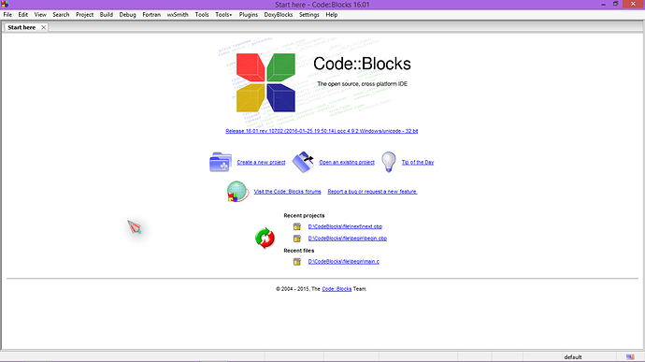Viewport: 645px width, 362px height.
Task: Click the Open an existing project icon
Action: [303, 162]
